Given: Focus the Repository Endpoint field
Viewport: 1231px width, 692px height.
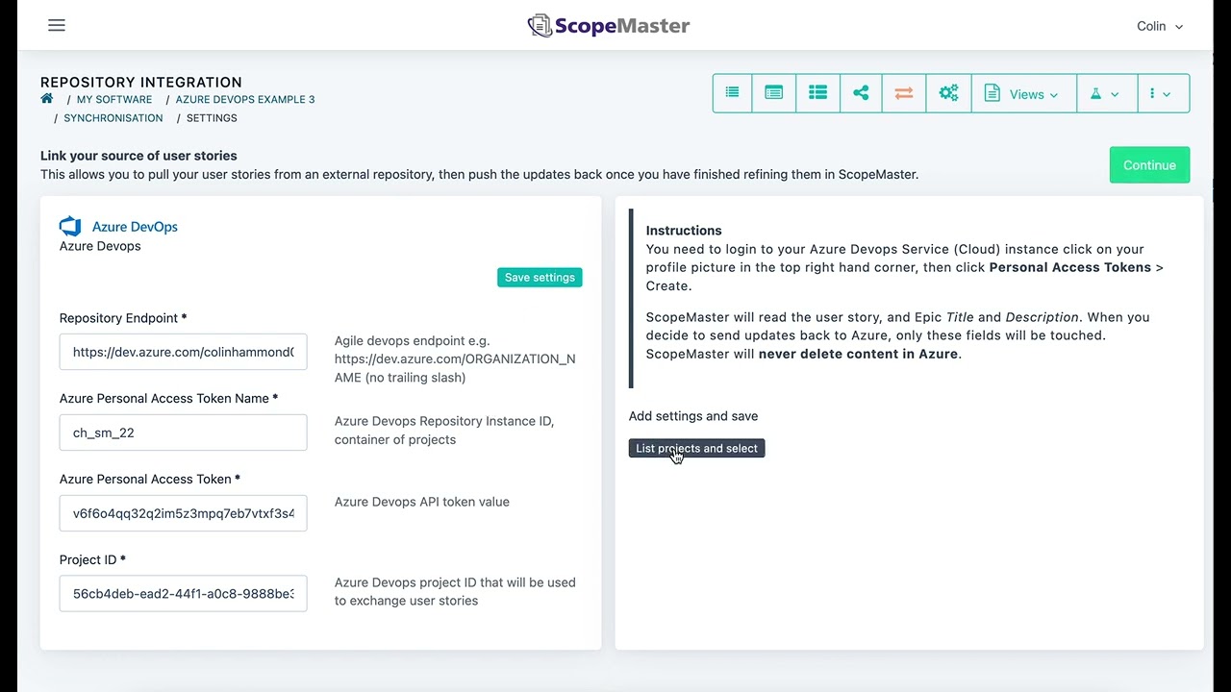Looking at the screenshot, I should (x=183, y=352).
